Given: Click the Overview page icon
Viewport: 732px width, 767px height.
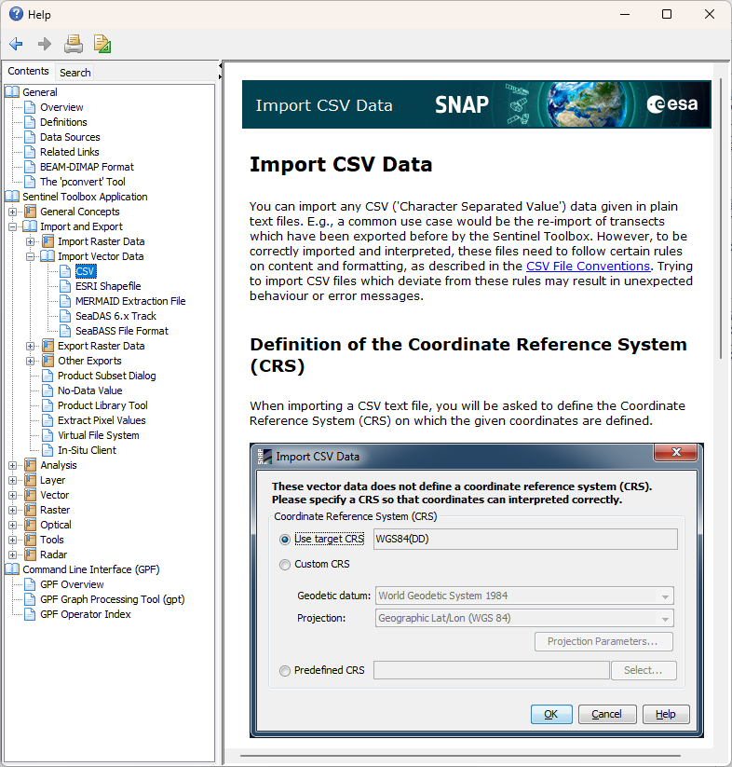Looking at the screenshot, I should (x=30, y=107).
